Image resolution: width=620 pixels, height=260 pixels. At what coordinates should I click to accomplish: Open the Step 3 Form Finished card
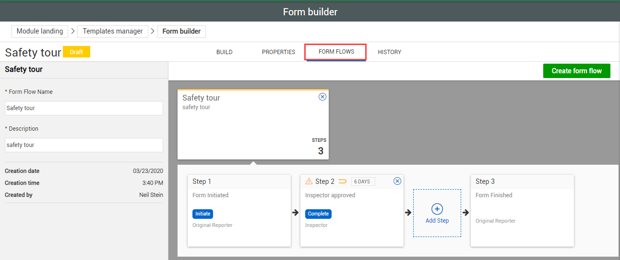click(522, 211)
